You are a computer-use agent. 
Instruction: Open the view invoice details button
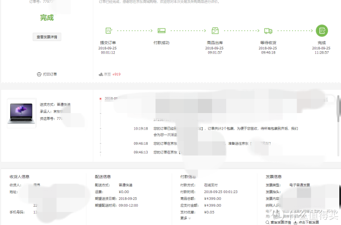click(47, 37)
